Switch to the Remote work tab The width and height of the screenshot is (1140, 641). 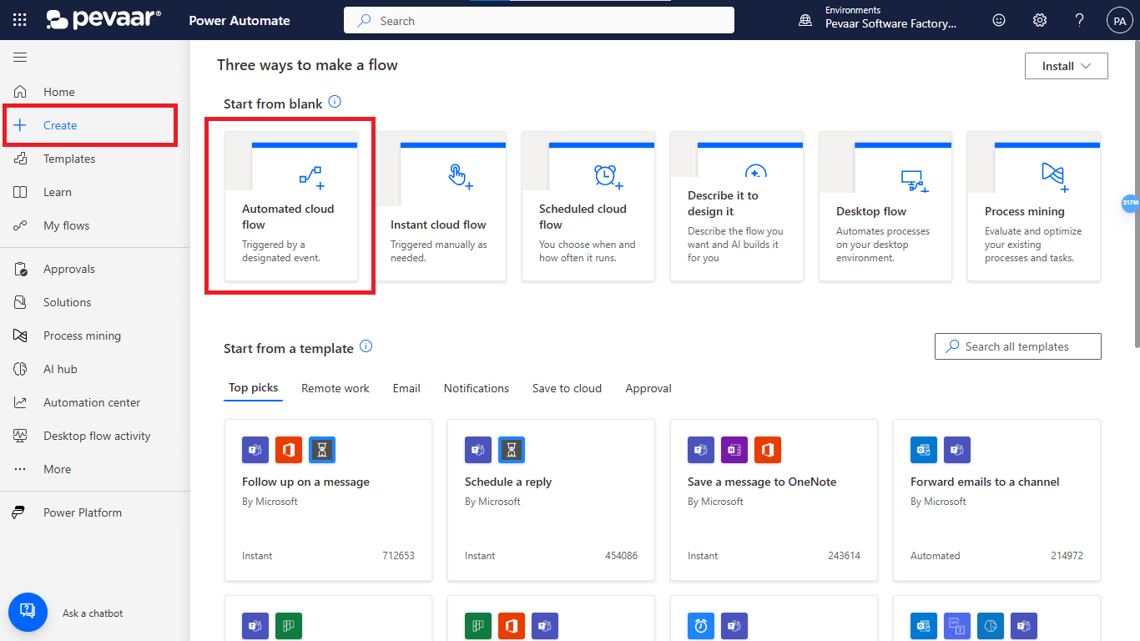click(335, 388)
